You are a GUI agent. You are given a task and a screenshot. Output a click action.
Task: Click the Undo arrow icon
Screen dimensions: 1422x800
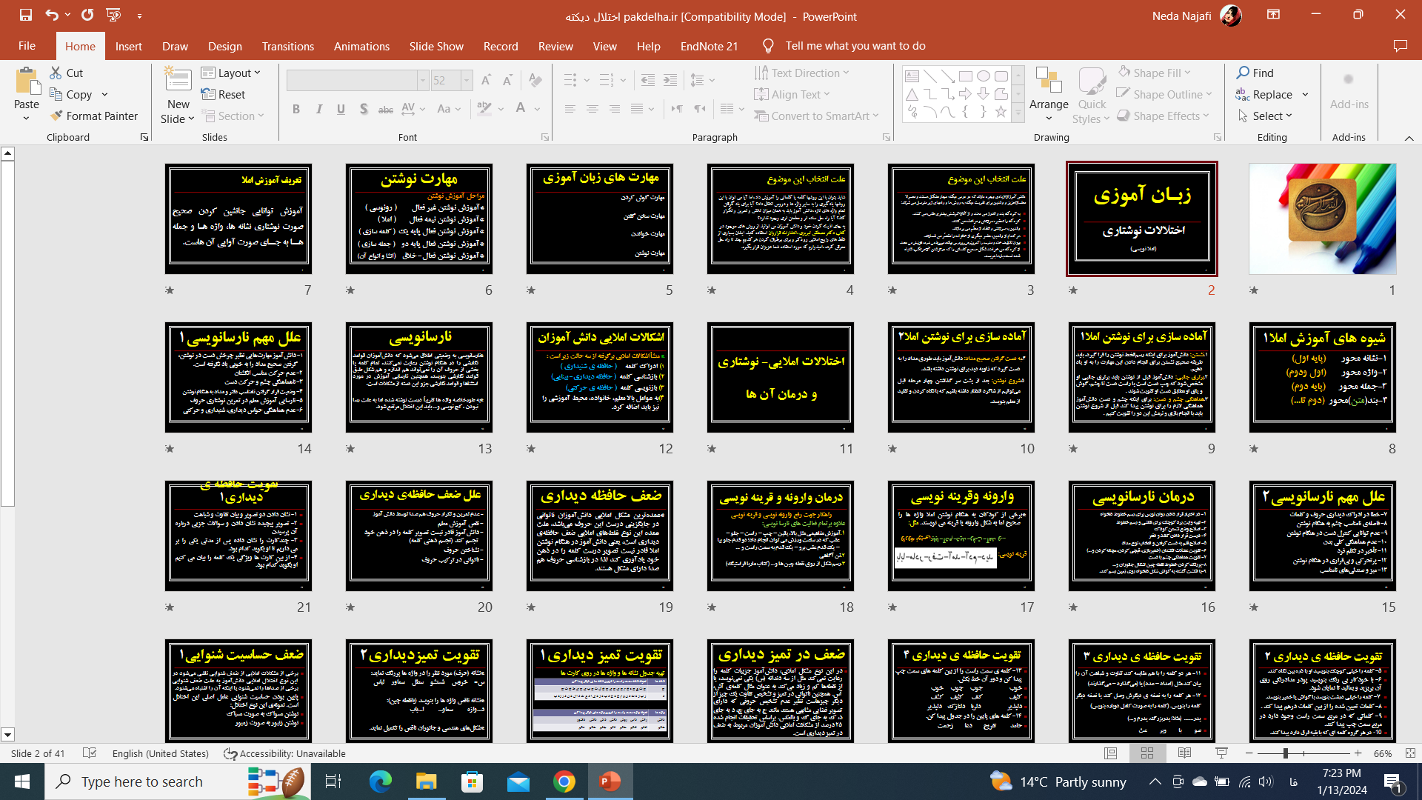[51, 15]
